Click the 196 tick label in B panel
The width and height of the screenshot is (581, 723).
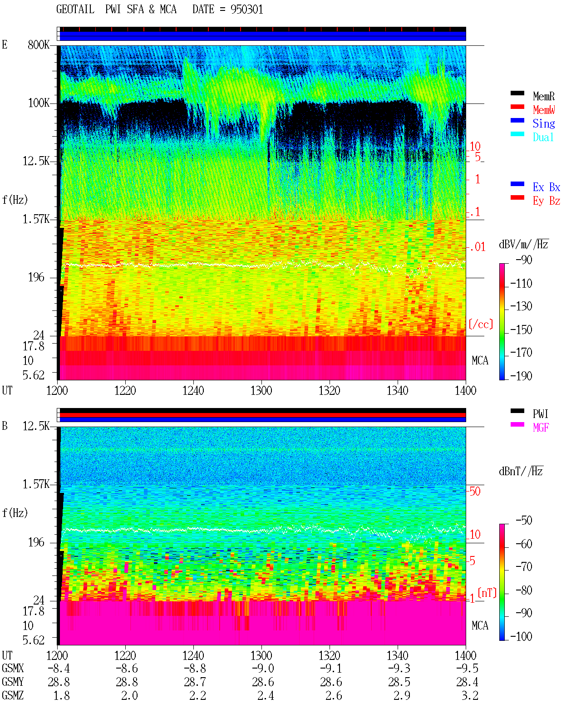(36, 542)
